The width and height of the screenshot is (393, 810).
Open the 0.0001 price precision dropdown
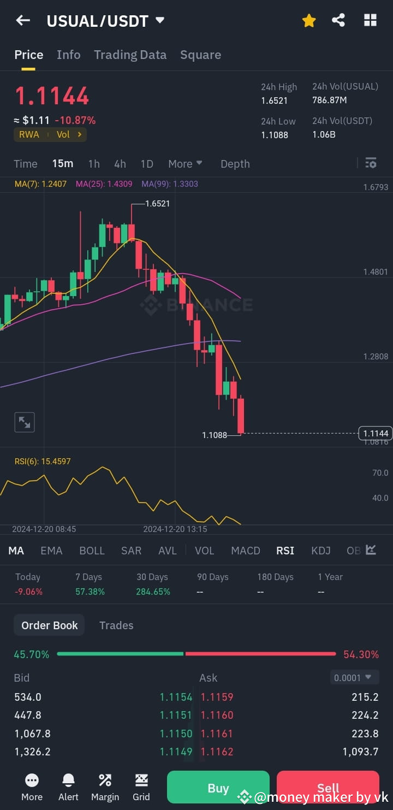(x=355, y=677)
